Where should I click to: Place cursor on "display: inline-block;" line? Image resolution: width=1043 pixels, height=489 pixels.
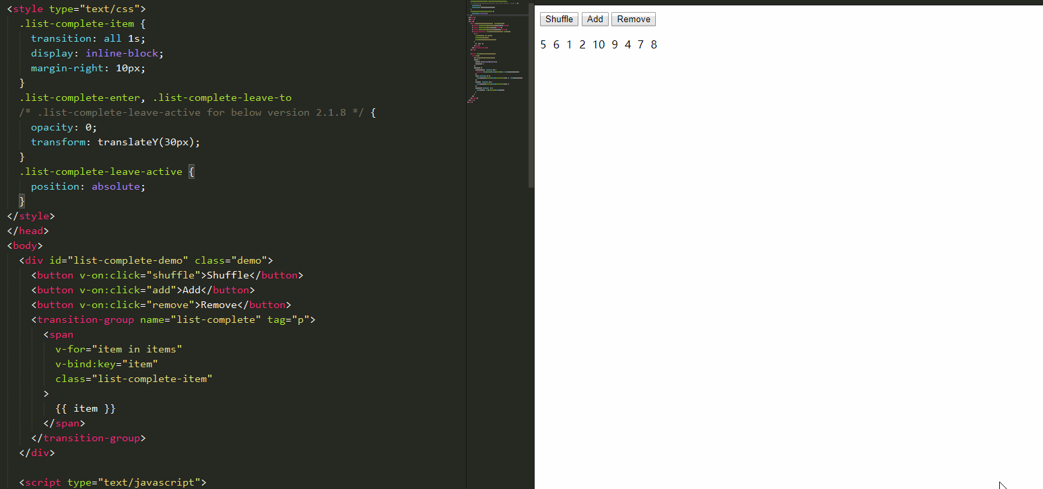pos(97,53)
